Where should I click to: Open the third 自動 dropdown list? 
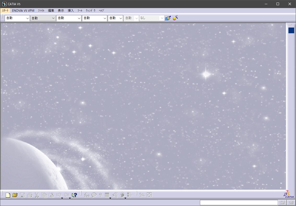(x=79, y=18)
